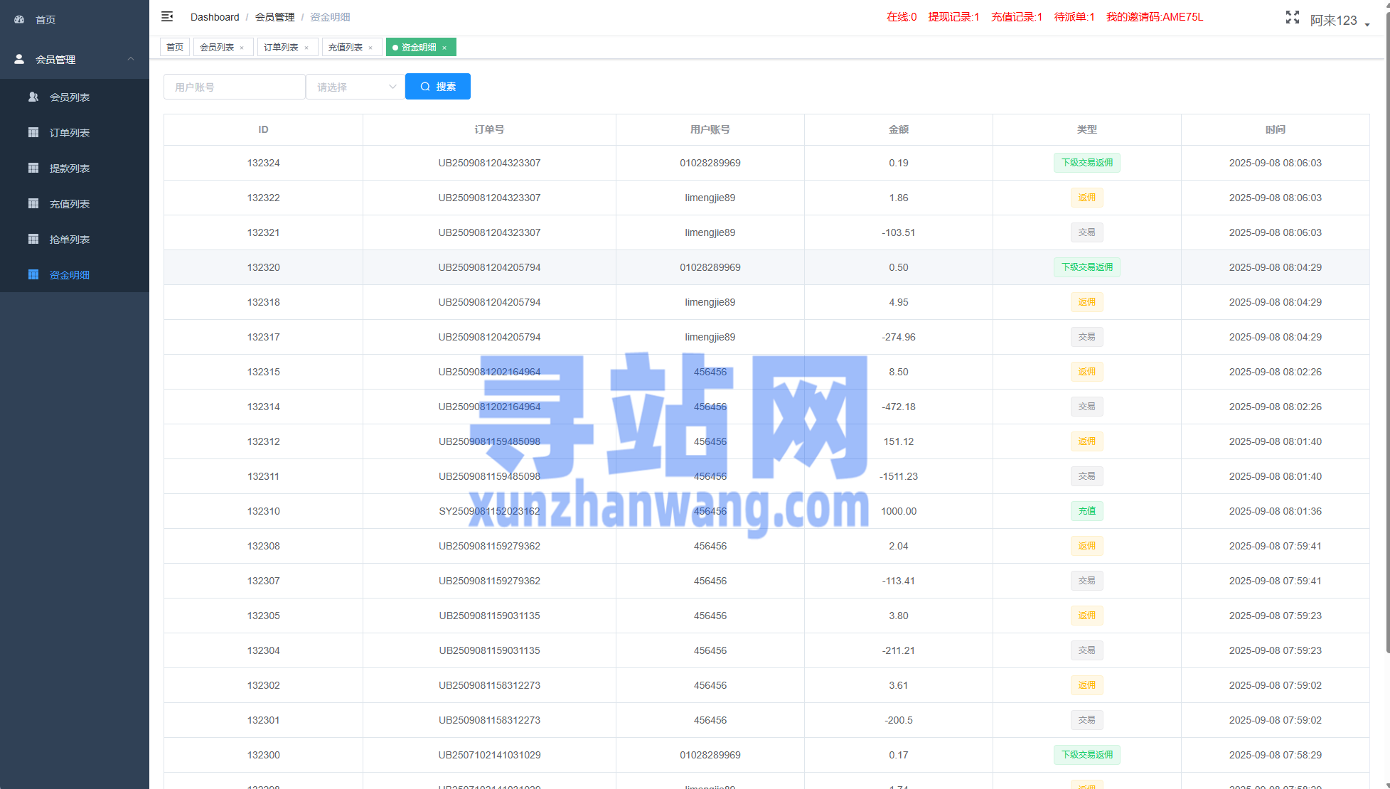The height and width of the screenshot is (789, 1390).
Task: Click the 搜索 search button
Action: 438,87
